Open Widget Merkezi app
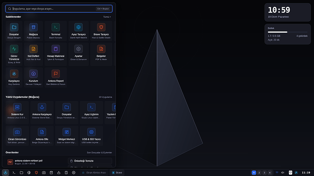 coord(67,136)
